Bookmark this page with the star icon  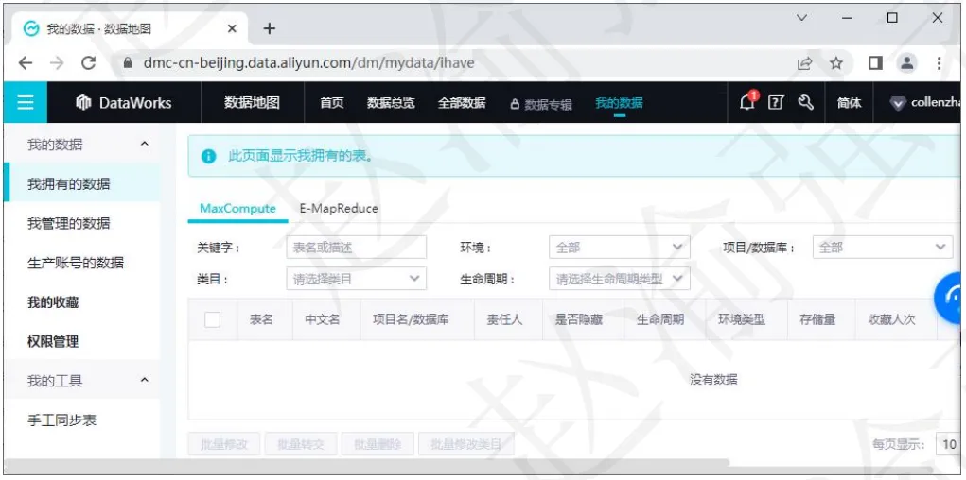coord(836,62)
